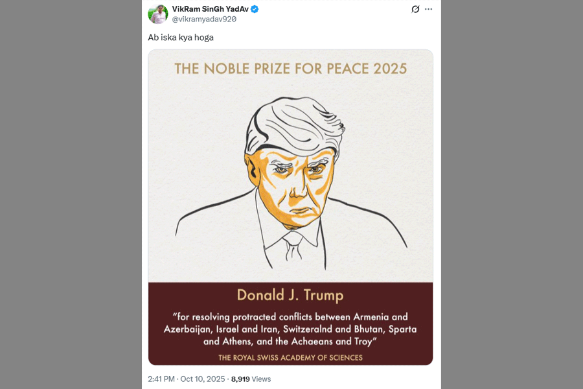
Task: Open the @vikramyadav920 handle link
Action: (203, 19)
